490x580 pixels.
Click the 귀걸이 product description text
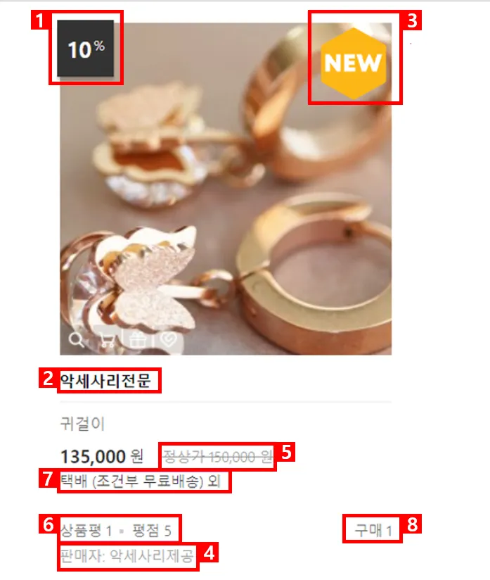[x=82, y=424]
